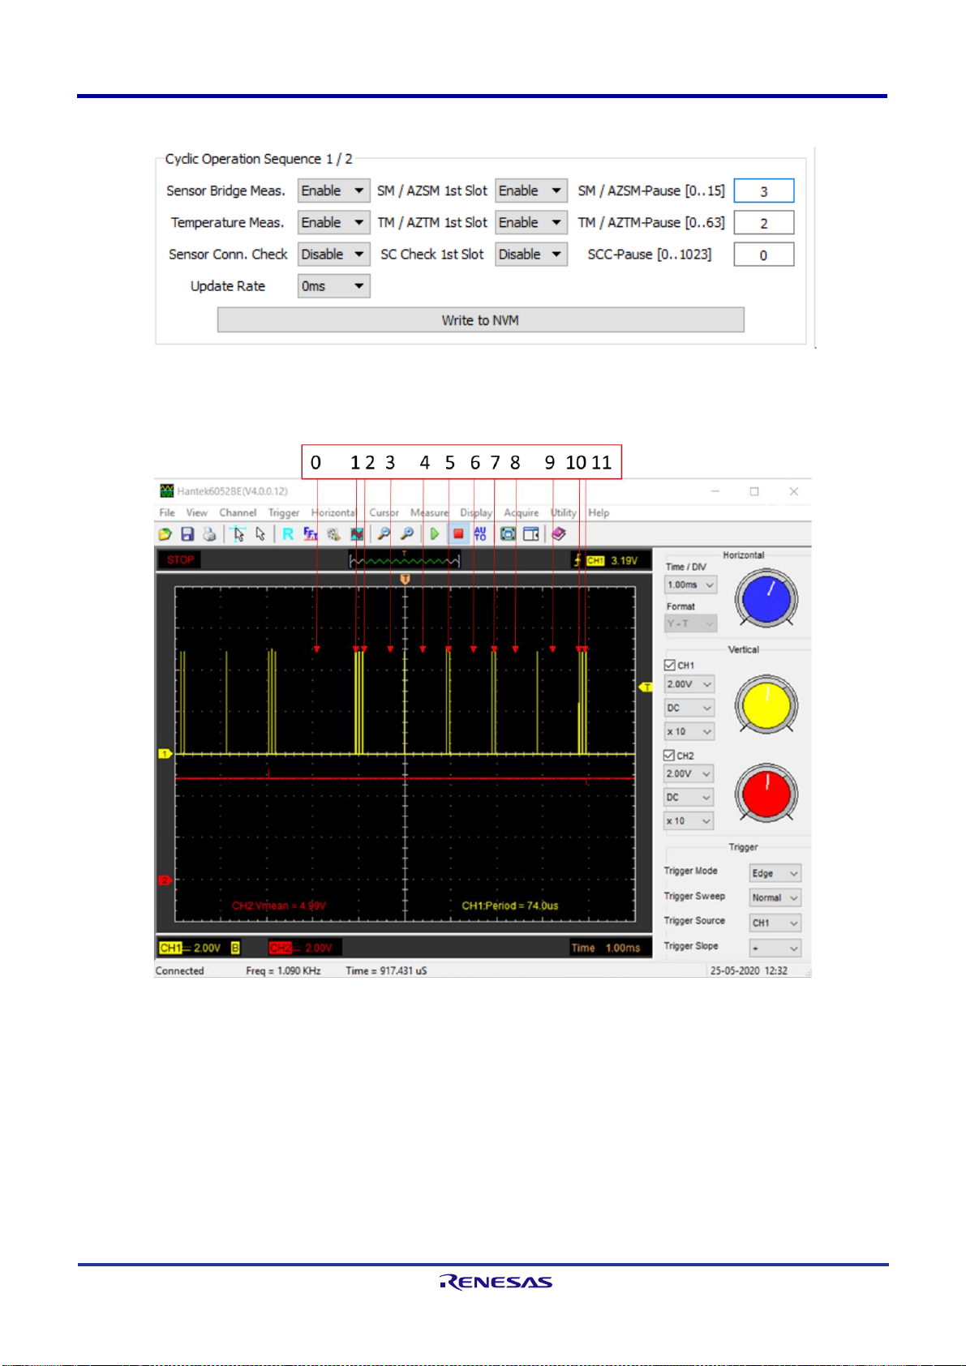This screenshot has height=1366, width=966.
Task: Open the View menu
Action: click(x=197, y=512)
